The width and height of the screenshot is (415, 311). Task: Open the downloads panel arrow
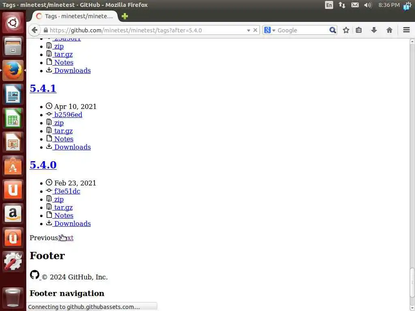pyautogui.click(x=374, y=30)
